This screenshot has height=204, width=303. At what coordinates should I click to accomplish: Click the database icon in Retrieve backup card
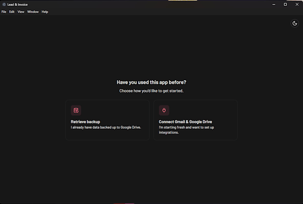coord(76,110)
